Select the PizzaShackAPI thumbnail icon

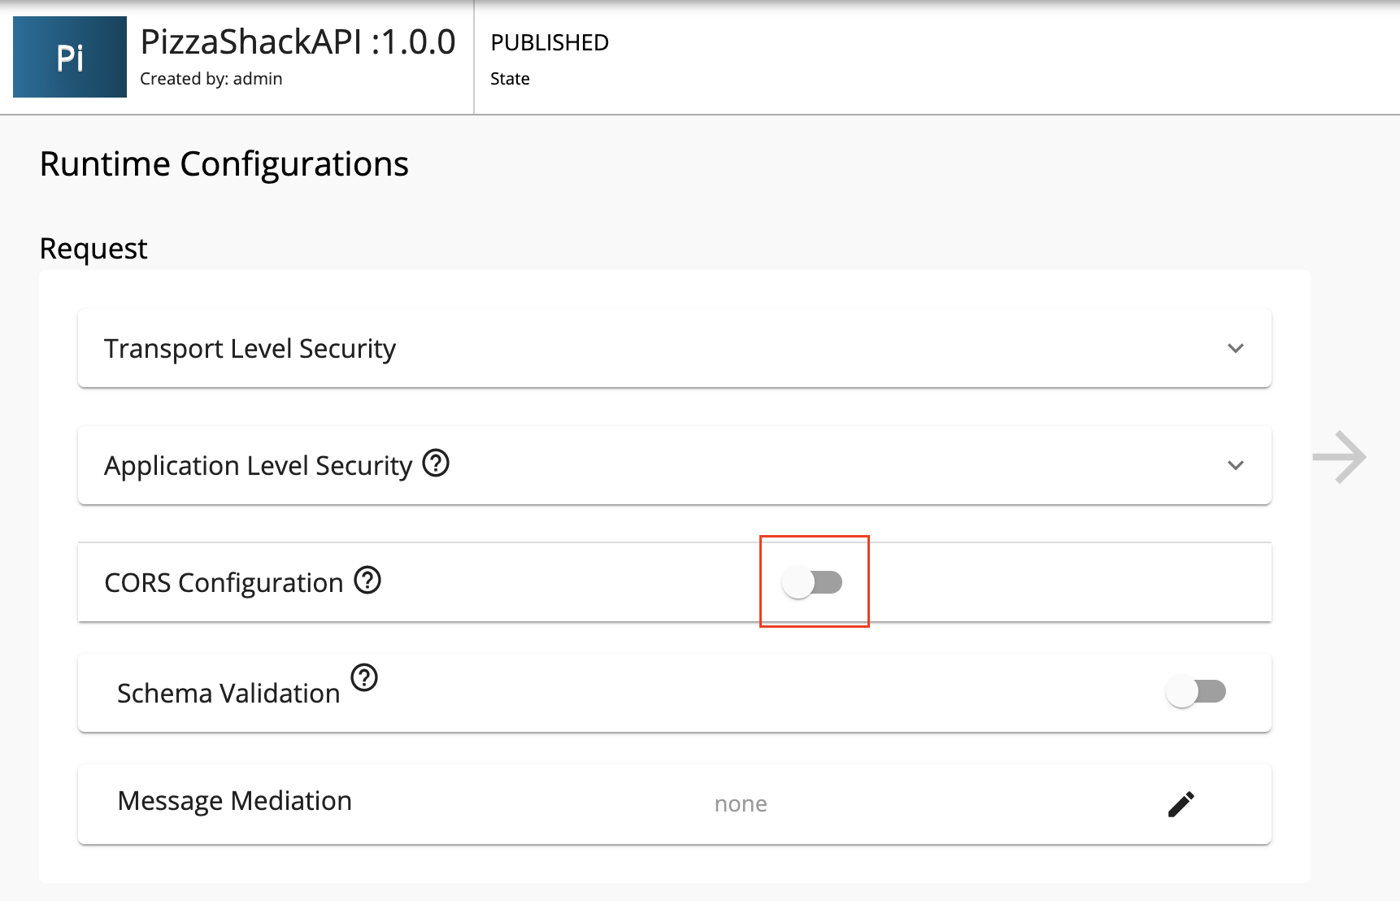69,57
